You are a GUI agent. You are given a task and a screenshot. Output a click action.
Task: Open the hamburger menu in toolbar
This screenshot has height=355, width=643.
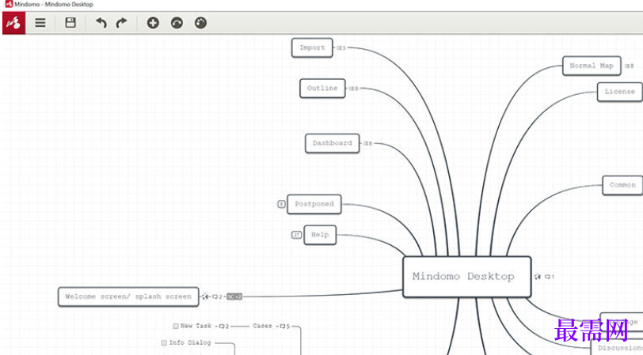pyautogui.click(x=40, y=22)
